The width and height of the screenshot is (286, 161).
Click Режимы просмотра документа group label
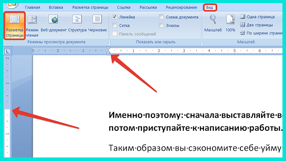click(x=56, y=42)
